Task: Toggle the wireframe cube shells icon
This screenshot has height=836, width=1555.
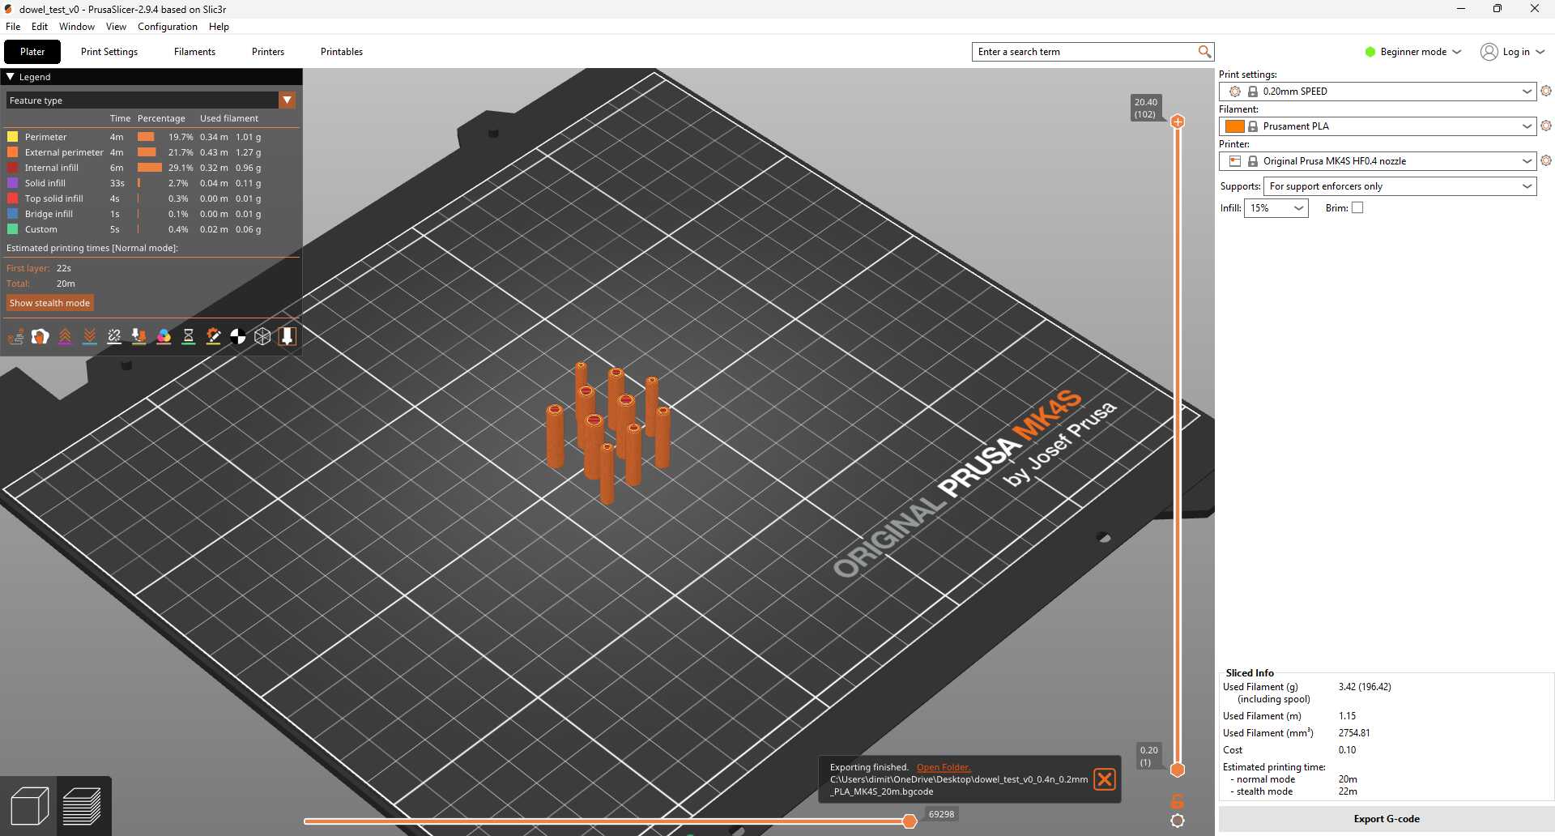Action: 262,336
